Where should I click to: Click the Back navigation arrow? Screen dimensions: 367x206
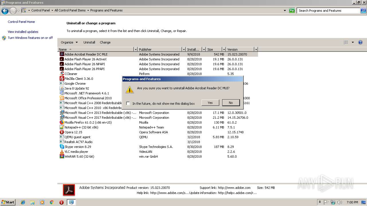[x=5, y=11]
